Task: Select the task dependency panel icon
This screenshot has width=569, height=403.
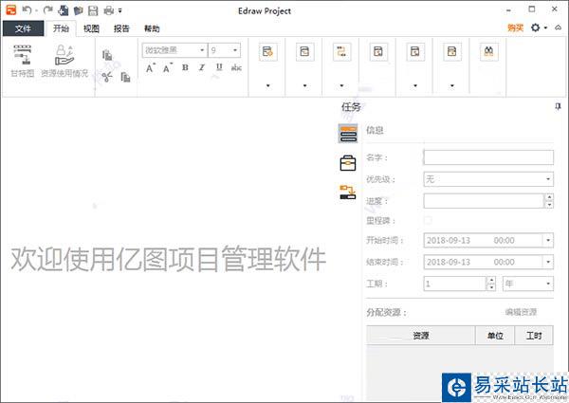Action: point(348,192)
